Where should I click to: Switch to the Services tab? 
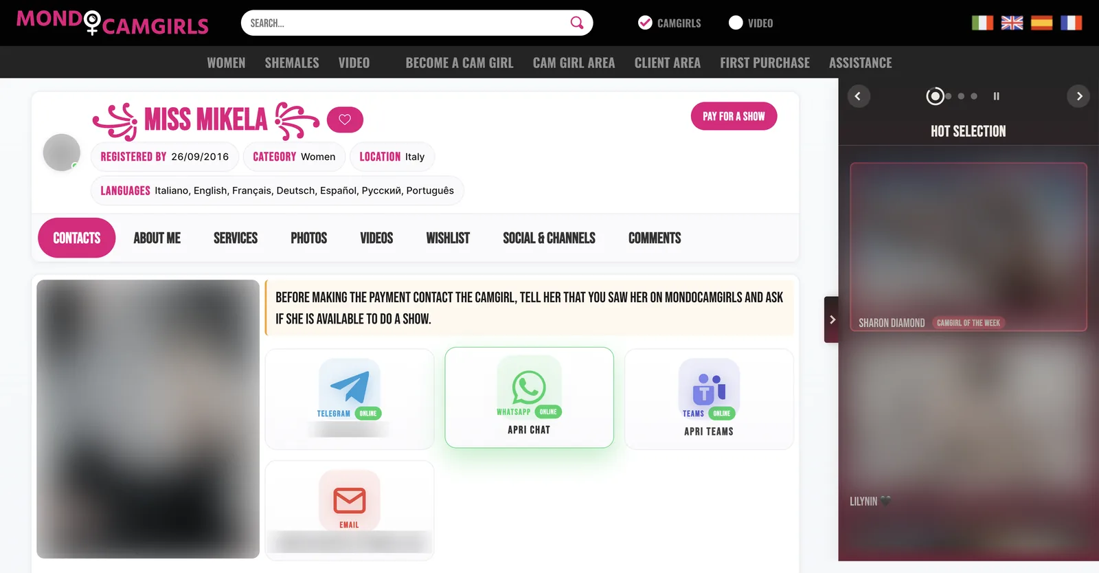pyautogui.click(x=236, y=238)
